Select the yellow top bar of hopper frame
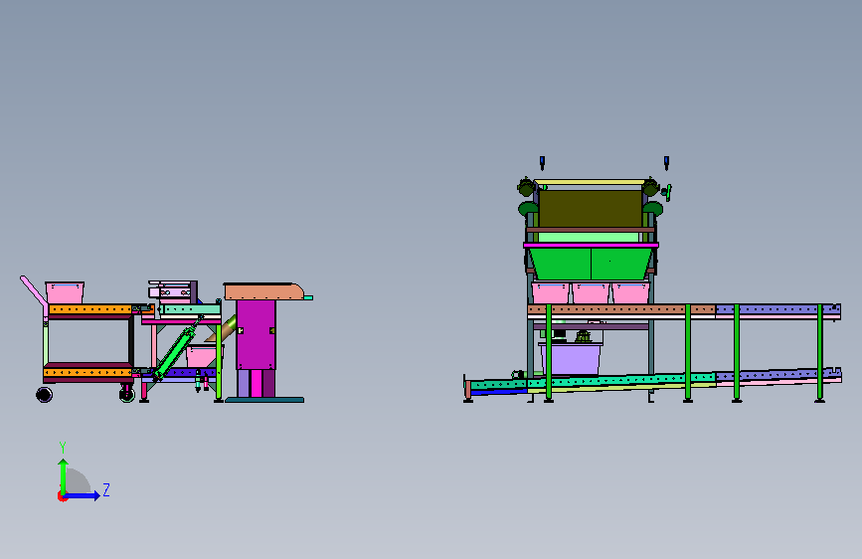Viewport: 862px width, 559px height. (590, 182)
